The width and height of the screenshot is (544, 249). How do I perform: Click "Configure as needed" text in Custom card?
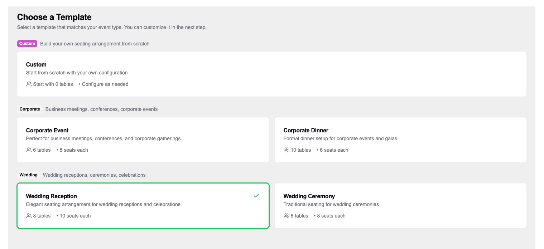pyautogui.click(x=105, y=84)
